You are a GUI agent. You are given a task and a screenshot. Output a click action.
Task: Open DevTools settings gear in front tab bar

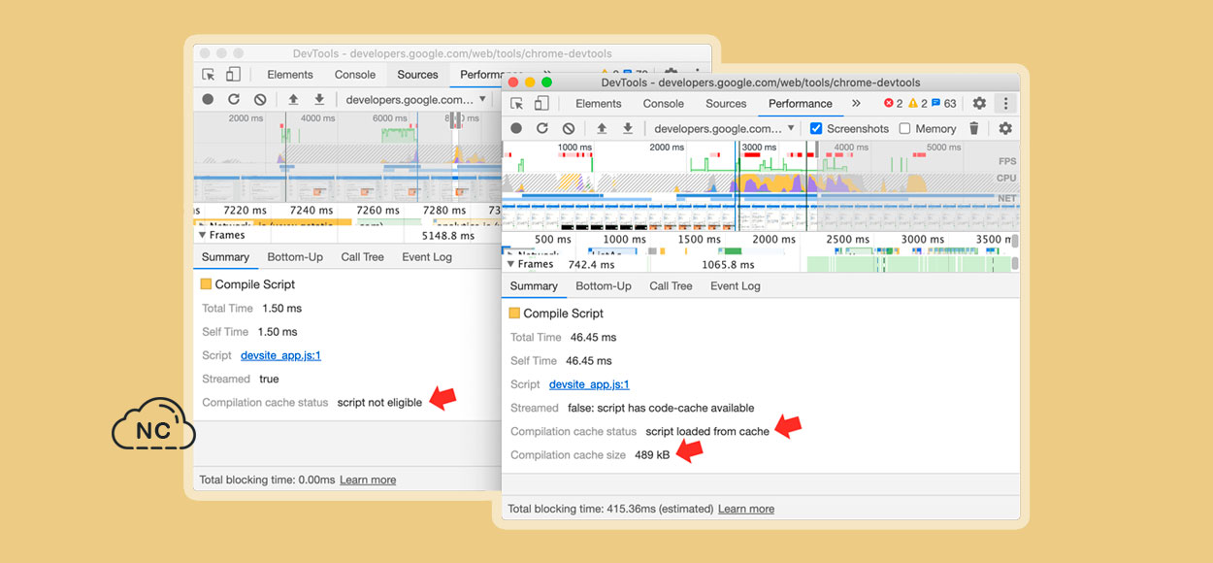[979, 103]
